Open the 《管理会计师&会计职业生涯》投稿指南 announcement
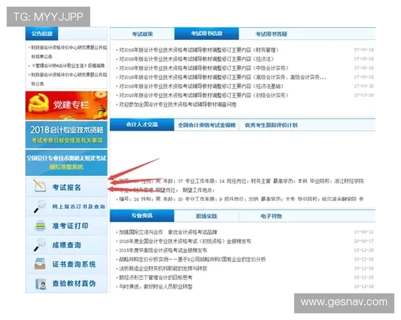The image size is (401, 320). coord(68,65)
